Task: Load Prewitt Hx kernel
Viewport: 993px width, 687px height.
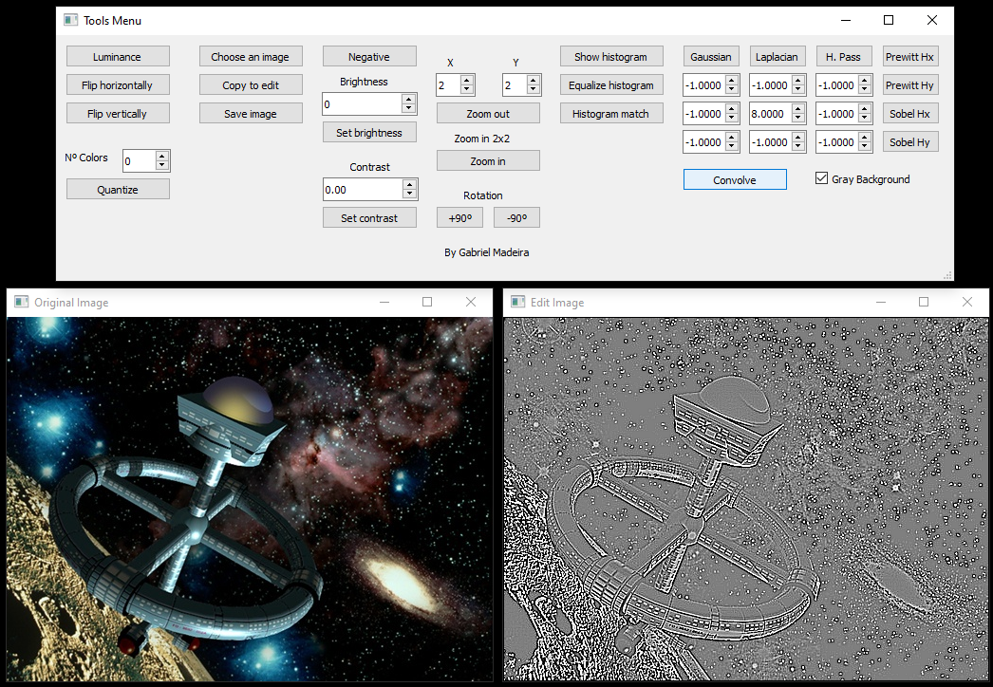Action: point(910,56)
